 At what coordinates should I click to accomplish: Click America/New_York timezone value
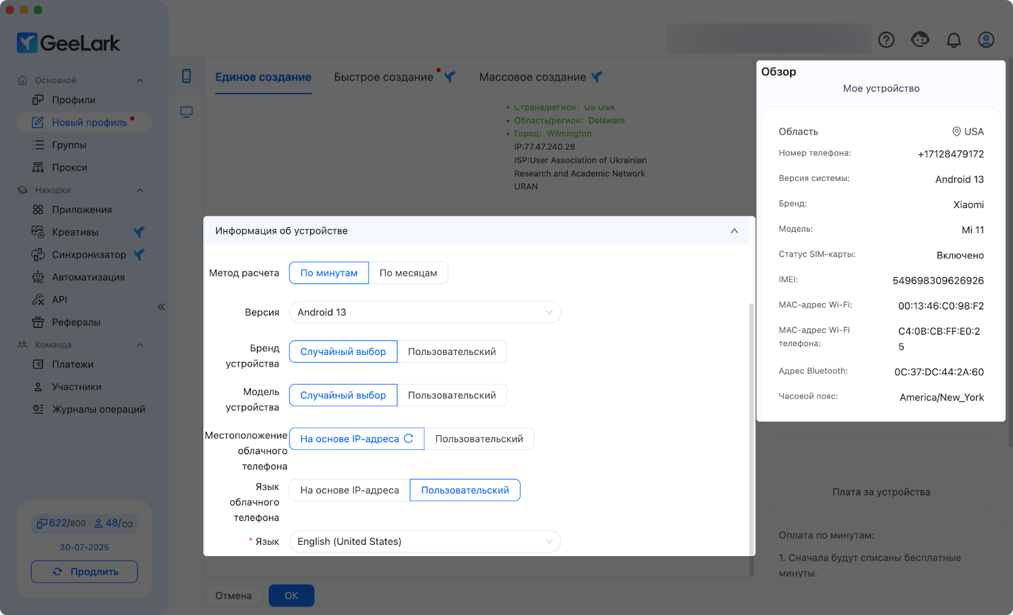941,397
